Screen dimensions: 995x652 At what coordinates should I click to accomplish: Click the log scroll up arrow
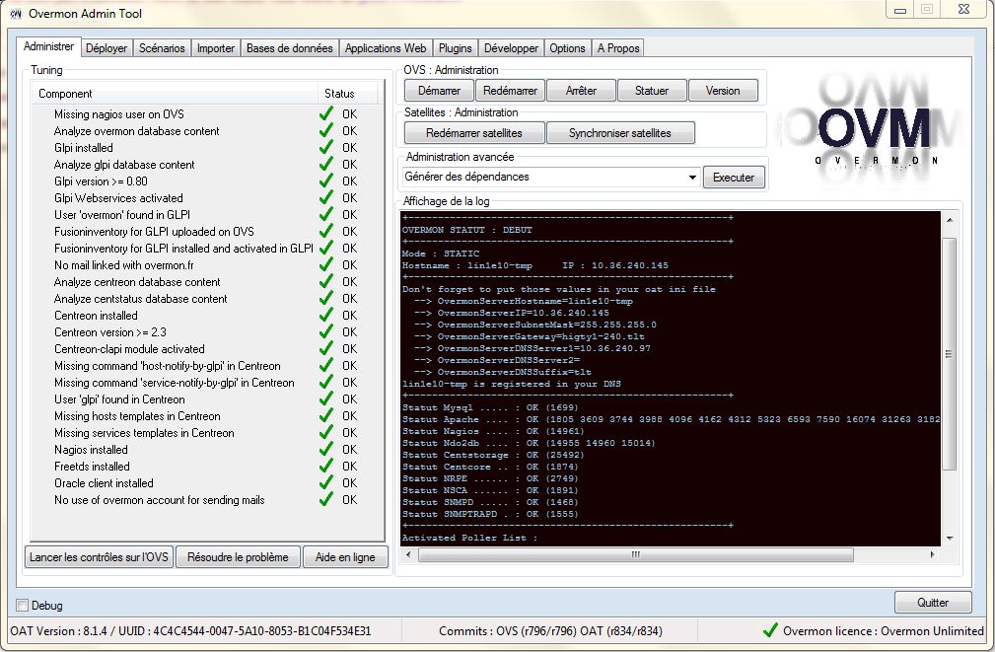[x=950, y=220]
